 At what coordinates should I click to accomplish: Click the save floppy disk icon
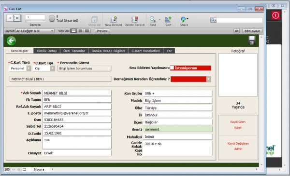click(252, 41)
